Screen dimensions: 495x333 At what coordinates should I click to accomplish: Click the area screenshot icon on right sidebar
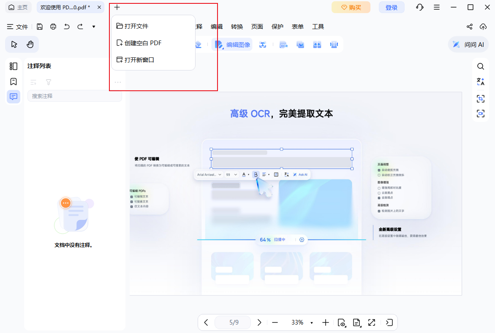[x=481, y=99]
